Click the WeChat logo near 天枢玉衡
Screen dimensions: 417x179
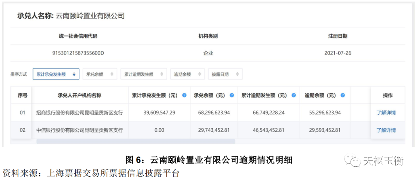(x=353, y=161)
